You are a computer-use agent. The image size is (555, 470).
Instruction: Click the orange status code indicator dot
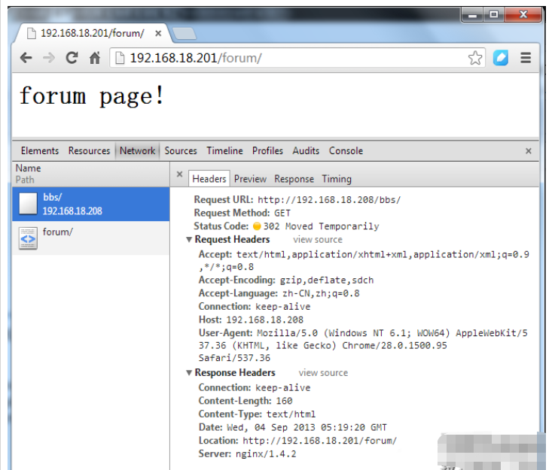click(257, 226)
